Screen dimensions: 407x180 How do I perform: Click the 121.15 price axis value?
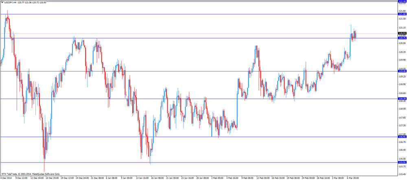pos(403,28)
